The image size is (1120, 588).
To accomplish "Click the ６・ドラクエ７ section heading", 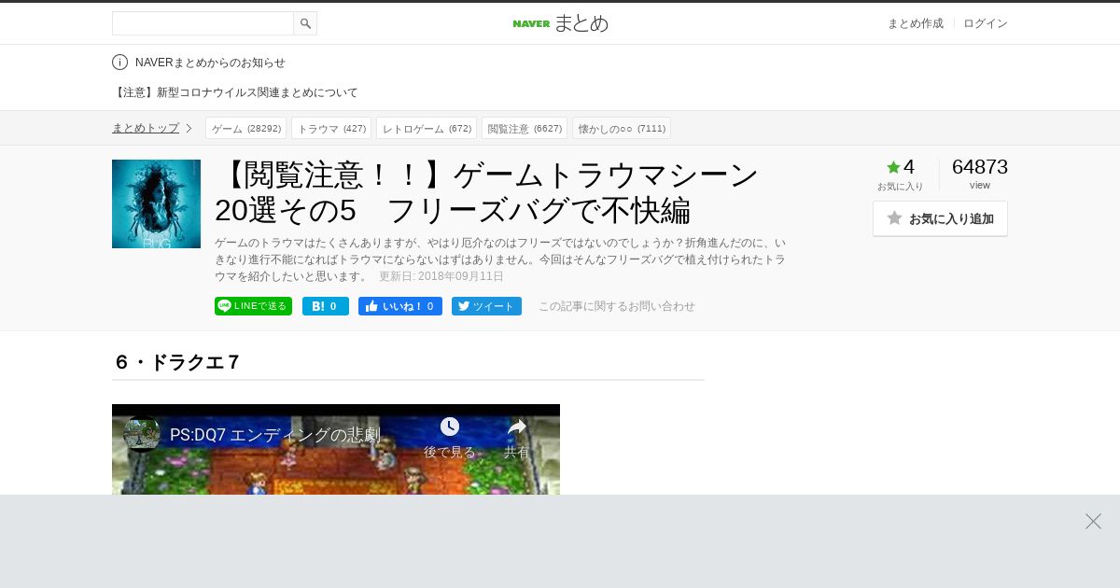I will click(177, 362).
